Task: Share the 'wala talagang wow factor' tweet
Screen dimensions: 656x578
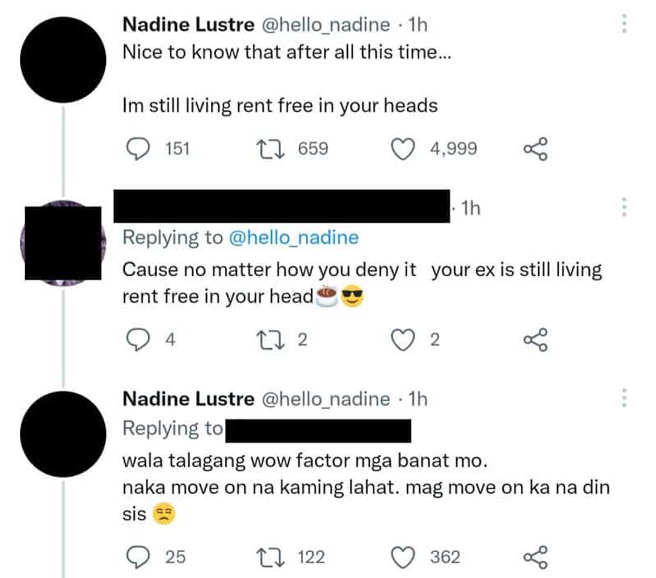Action: (x=535, y=557)
